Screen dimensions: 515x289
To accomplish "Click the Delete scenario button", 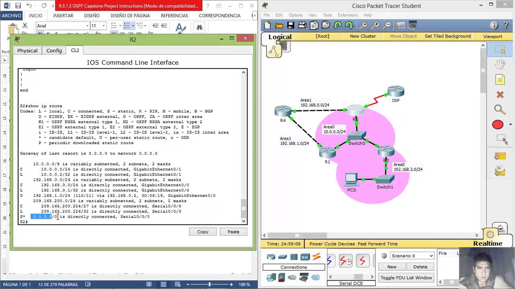I will [x=420, y=267].
